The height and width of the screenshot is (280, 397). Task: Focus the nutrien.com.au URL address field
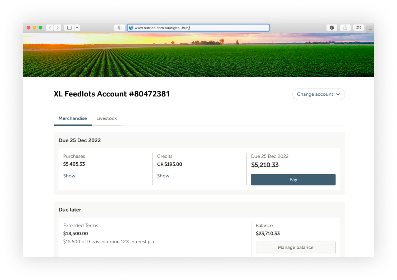(198, 28)
